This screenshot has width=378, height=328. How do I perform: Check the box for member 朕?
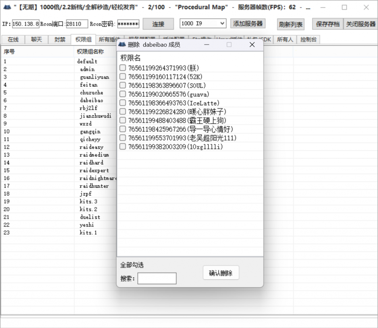tap(123, 68)
